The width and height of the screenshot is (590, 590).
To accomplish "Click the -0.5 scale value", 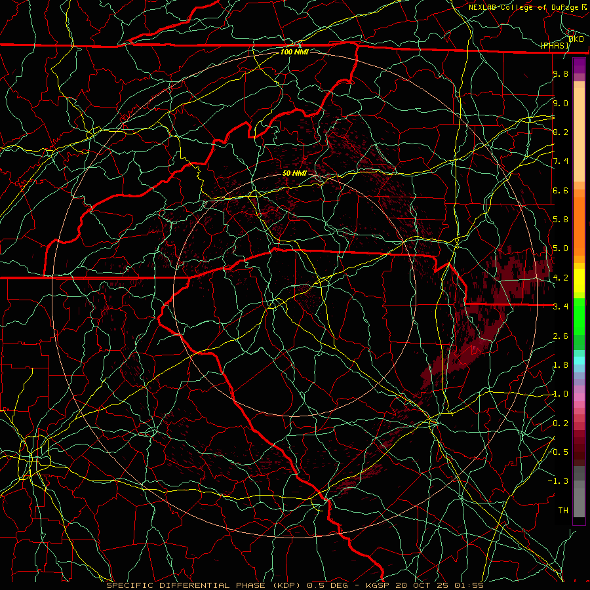I will (559, 452).
